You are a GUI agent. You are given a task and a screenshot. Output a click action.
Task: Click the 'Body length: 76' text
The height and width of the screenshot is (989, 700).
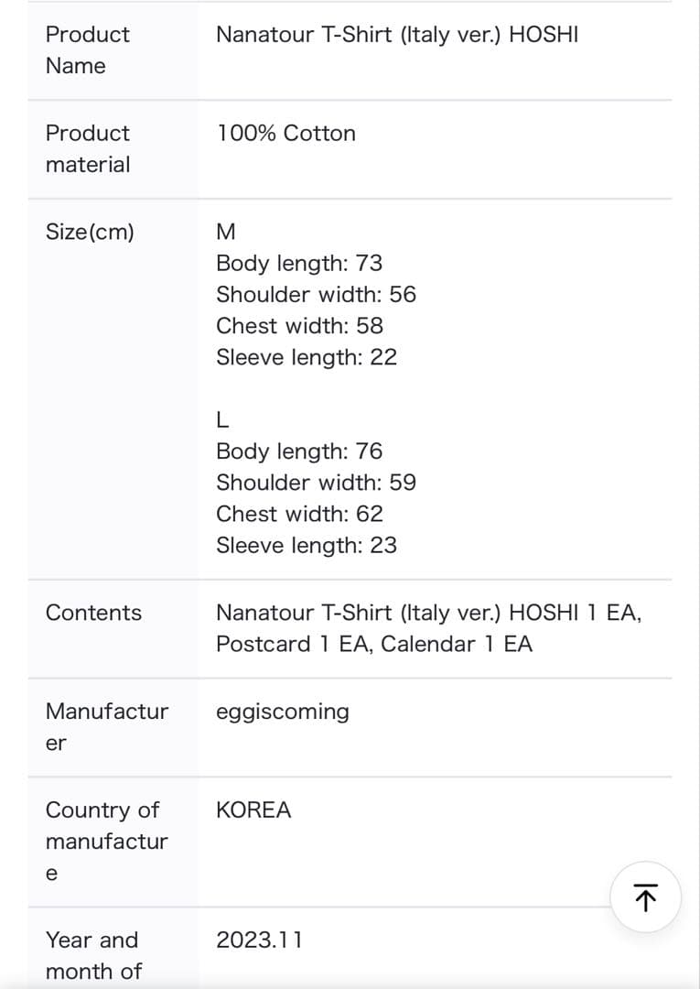click(x=299, y=451)
